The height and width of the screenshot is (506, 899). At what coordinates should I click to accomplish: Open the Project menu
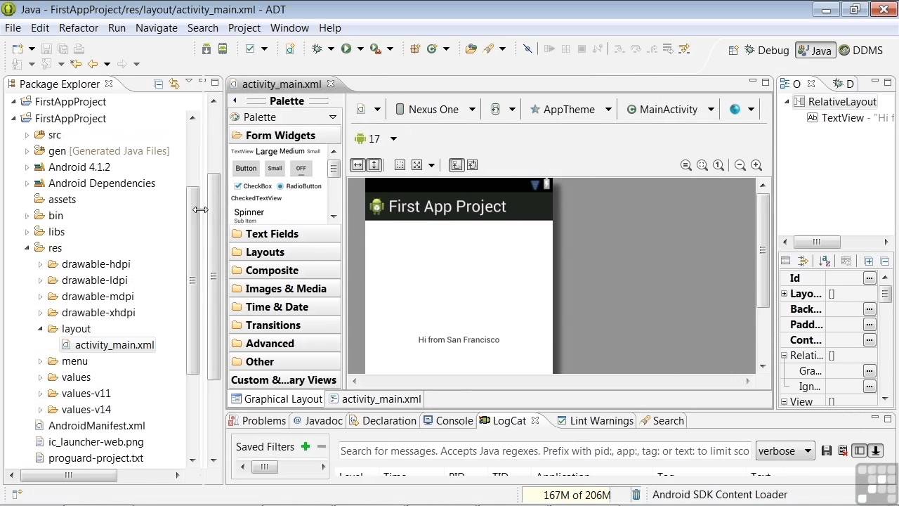[x=244, y=28]
